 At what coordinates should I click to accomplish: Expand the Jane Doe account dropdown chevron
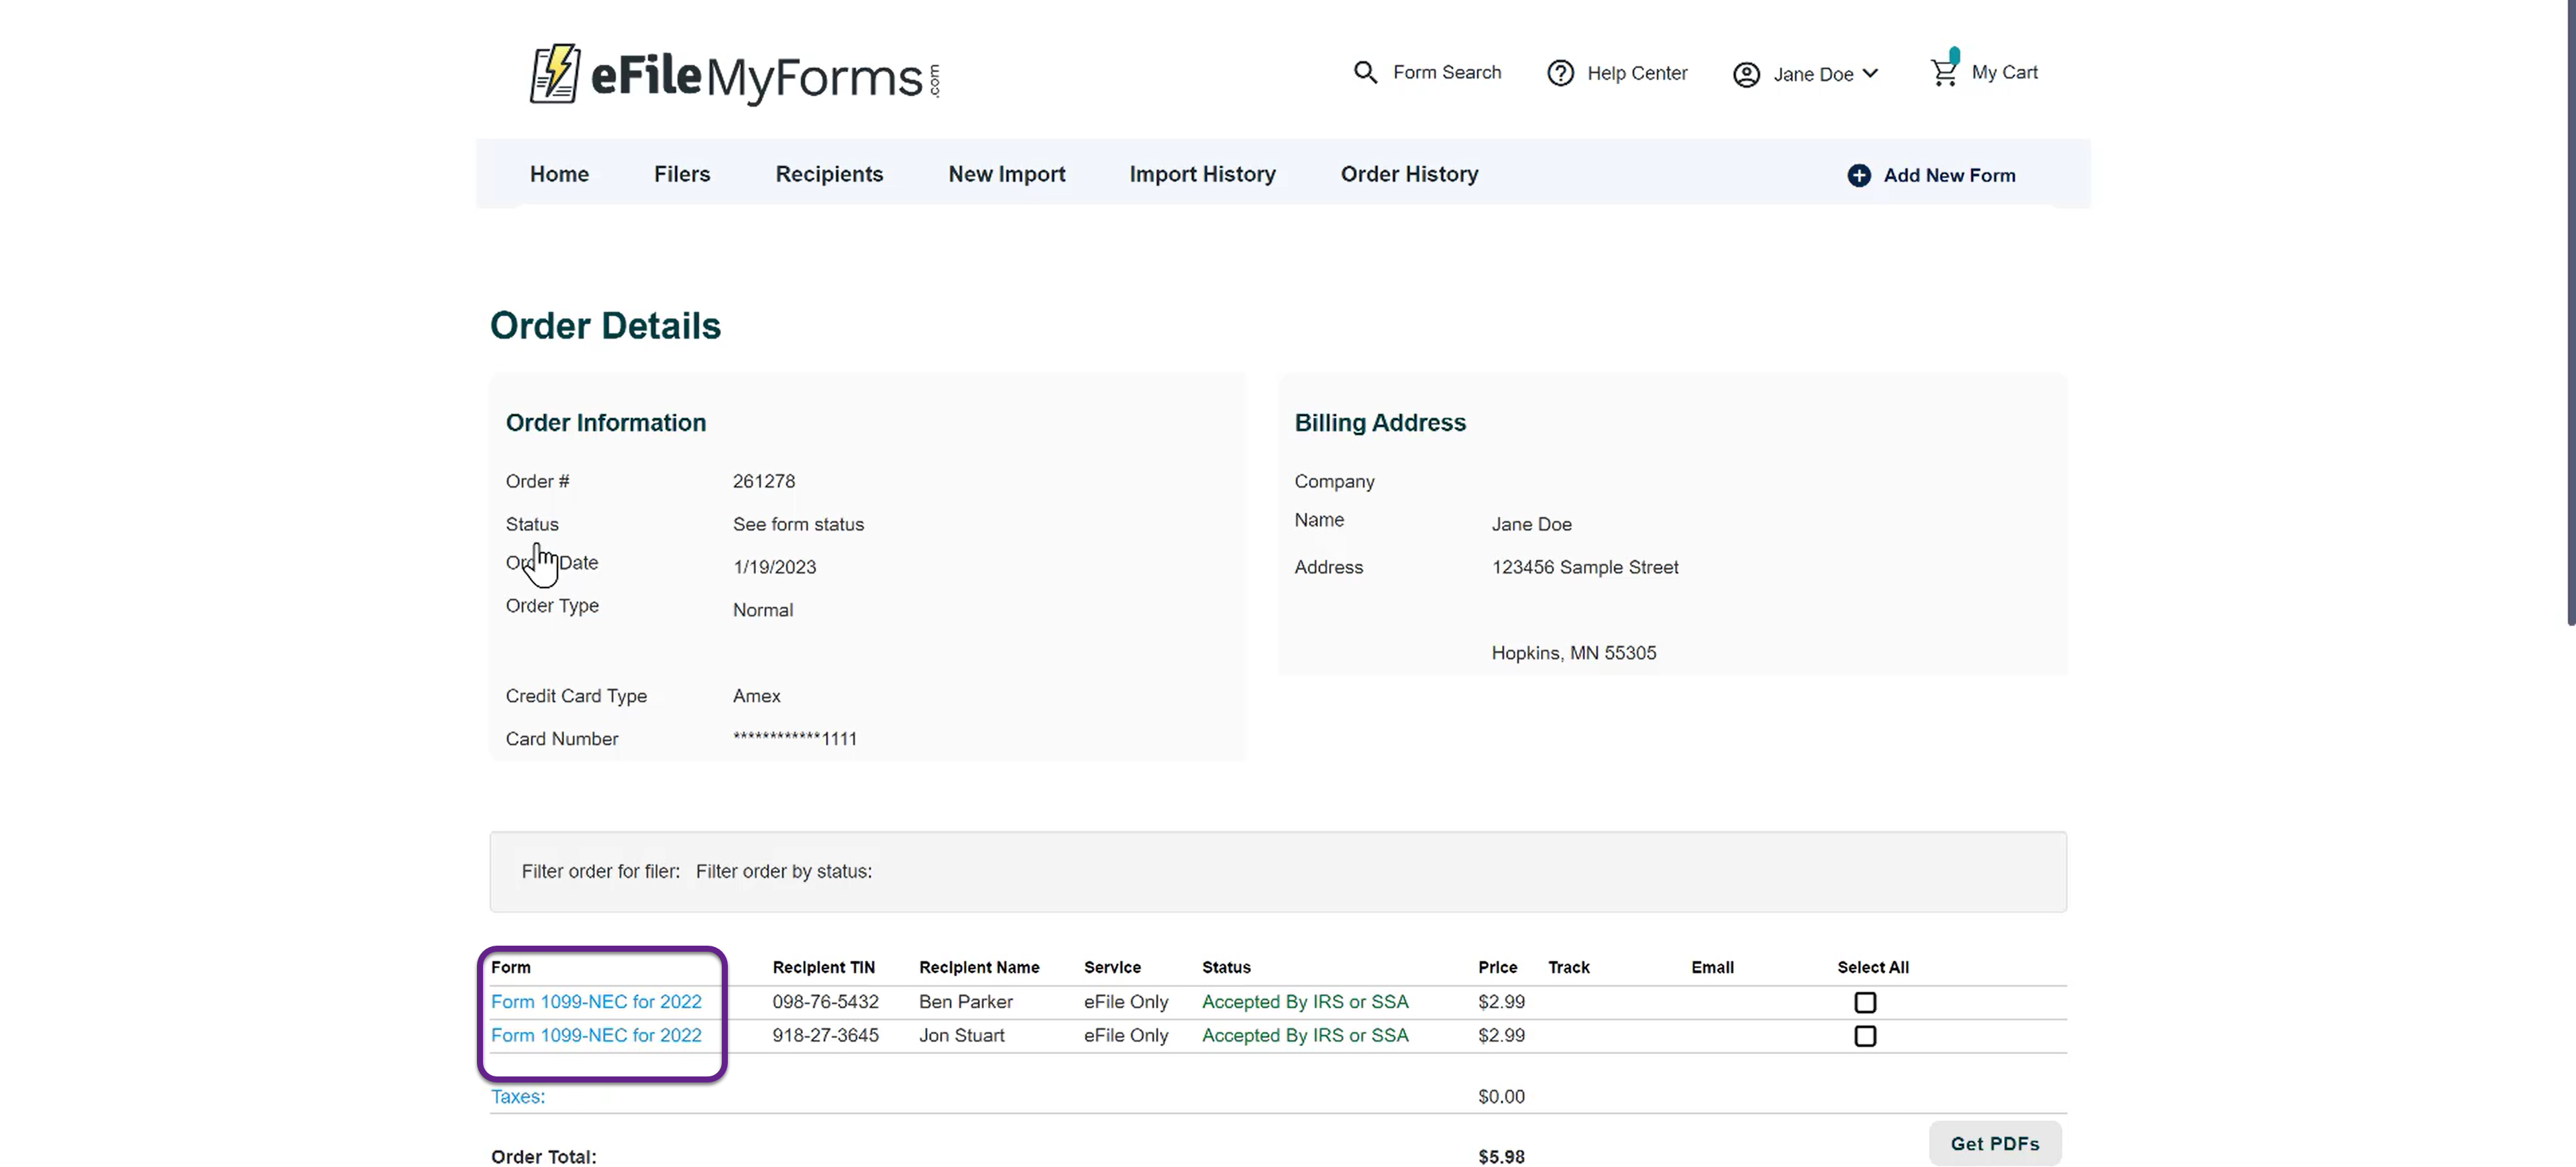pyautogui.click(x=1871, y=74)
